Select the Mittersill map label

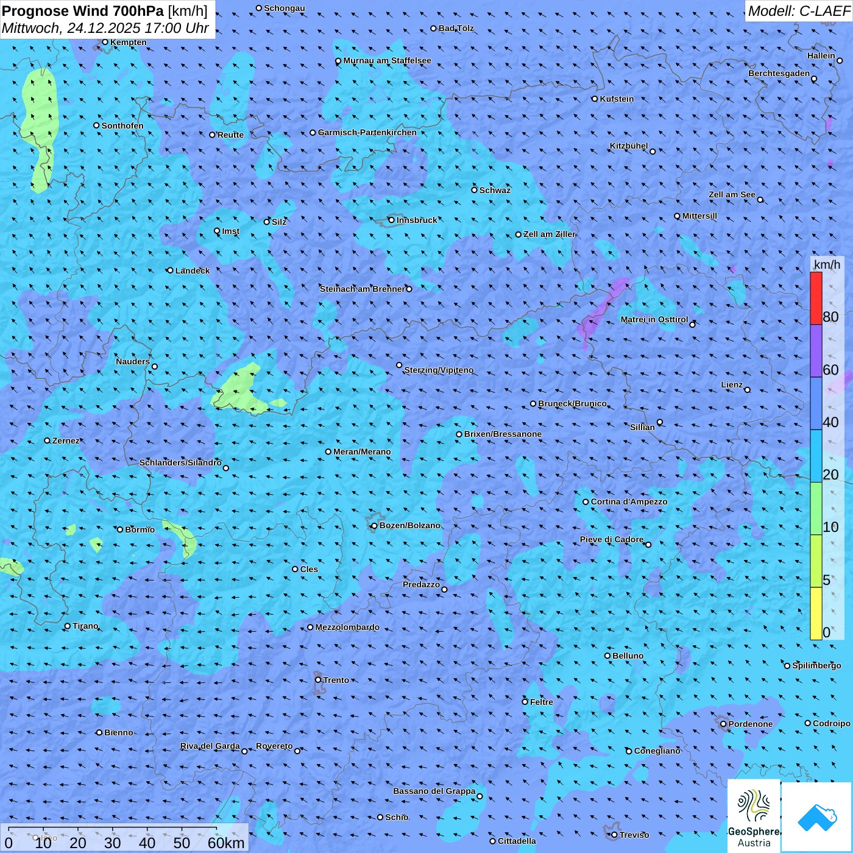(699, 216)
